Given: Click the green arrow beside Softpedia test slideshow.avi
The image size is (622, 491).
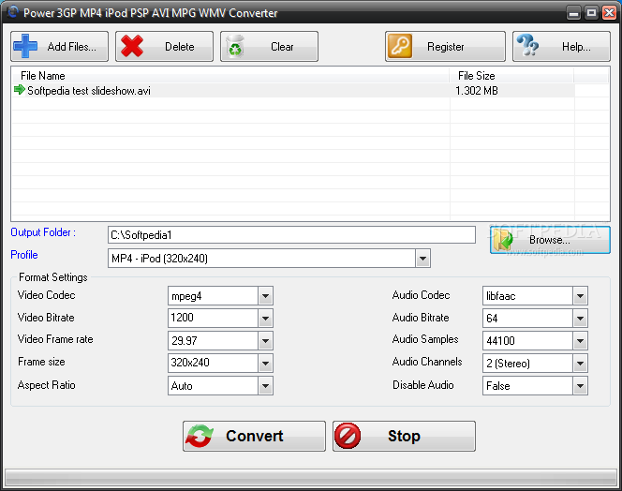Looking at the screenshot, I should (x=19, y=90).
